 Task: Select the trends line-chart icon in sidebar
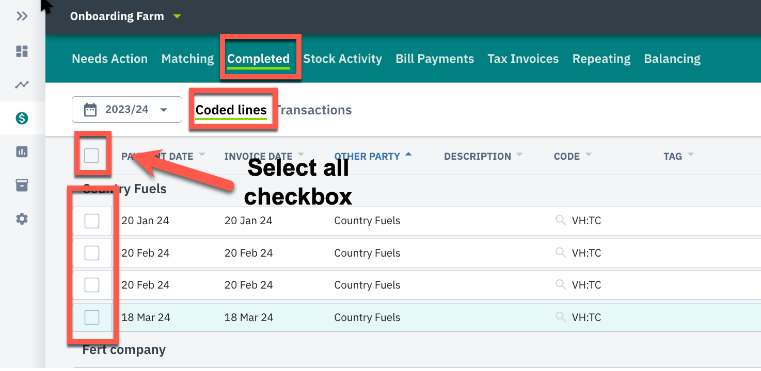click(x=22, y=85)
